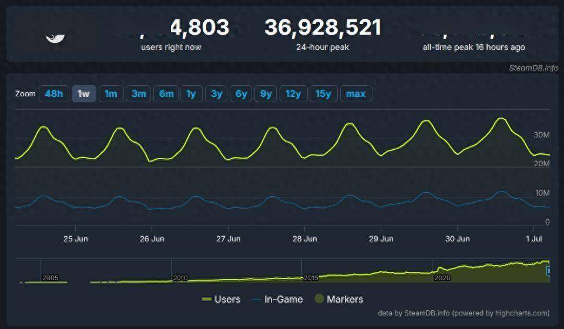Click the 27 Jun axis label

pyautogui.click(x=228, y=239)
